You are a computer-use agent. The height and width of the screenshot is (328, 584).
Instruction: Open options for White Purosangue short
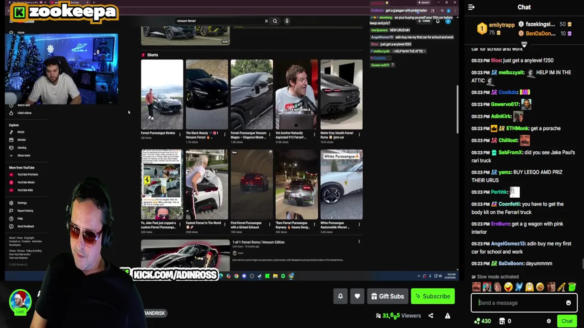(360, 225)
